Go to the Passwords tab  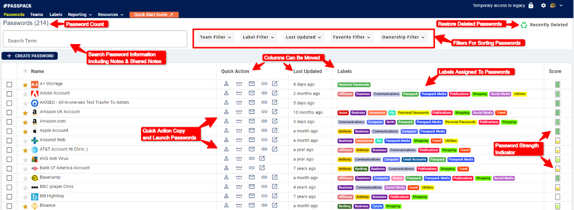(14, 14)
